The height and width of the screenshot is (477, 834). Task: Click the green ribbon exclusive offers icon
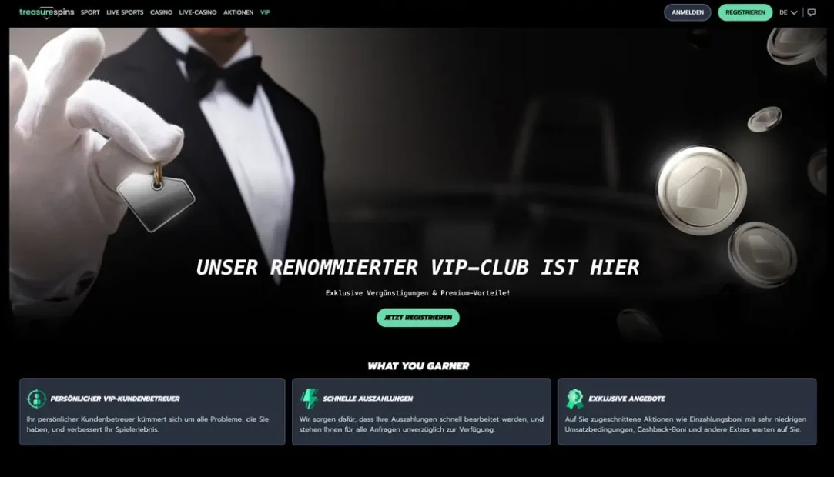pos(574,399)
